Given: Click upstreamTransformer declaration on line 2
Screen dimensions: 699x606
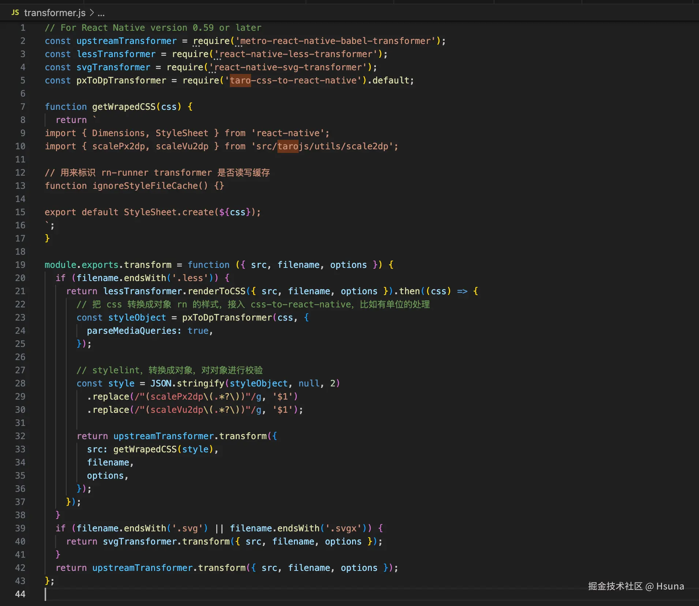Looking at the screenshot, I should (127, 41).
